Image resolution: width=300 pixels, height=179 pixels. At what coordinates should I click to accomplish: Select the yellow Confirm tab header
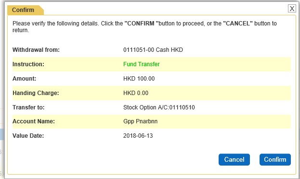click(x=25, y=10)
